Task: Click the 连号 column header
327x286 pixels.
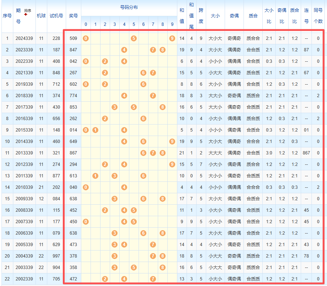Action: [x=306, y=16]
